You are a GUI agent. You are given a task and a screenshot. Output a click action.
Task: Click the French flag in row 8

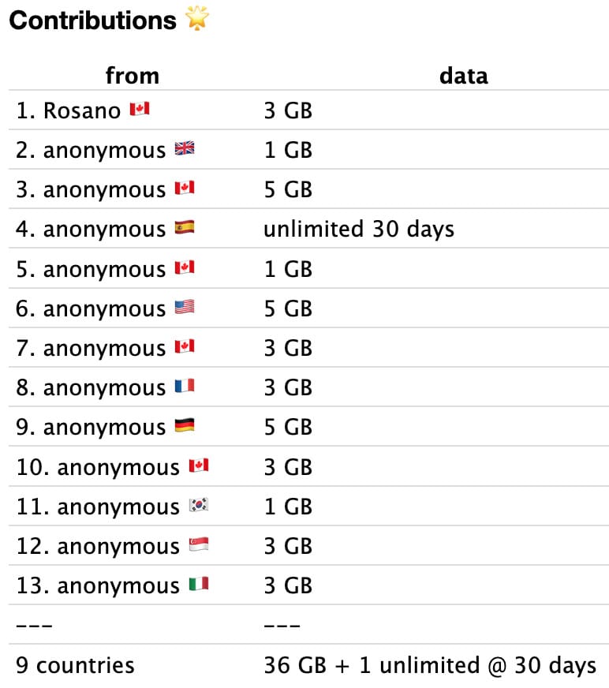tap(185, 387)
